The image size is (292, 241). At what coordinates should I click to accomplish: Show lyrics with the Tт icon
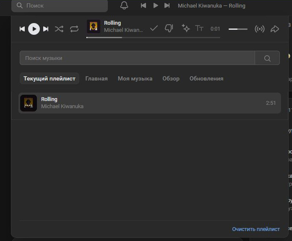(x=199, y=28)
